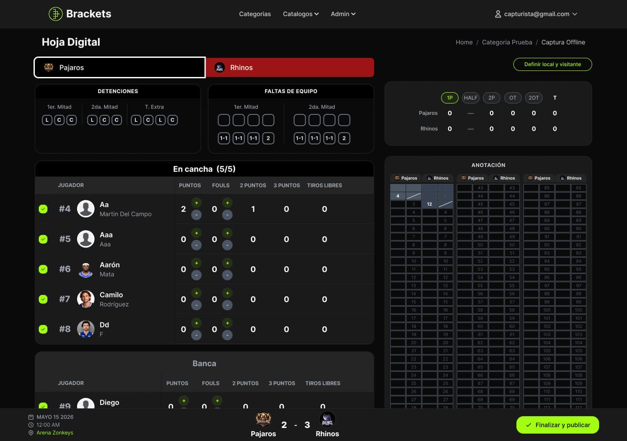This screenshot has height=441, width=627.
Task: Expand the capturista@gmail.com account menu
Action: 536,14
